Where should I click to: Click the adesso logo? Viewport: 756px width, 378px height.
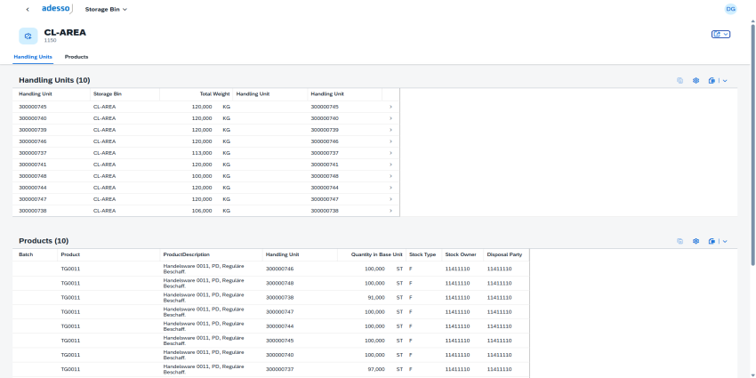[x=57, y=9]
